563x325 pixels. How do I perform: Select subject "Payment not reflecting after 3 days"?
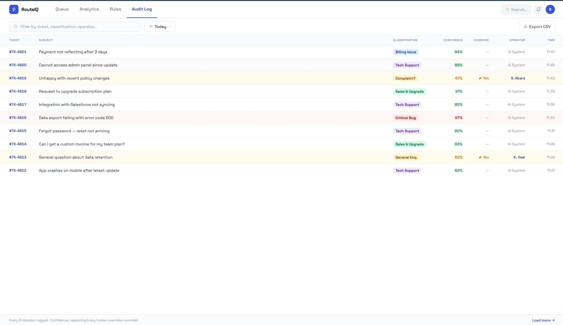(73, 52)
